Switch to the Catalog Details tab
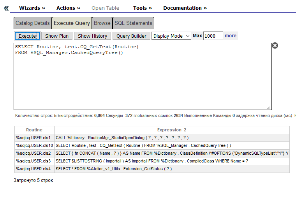This screenshot has height=206, width=296. click(33, 23)
